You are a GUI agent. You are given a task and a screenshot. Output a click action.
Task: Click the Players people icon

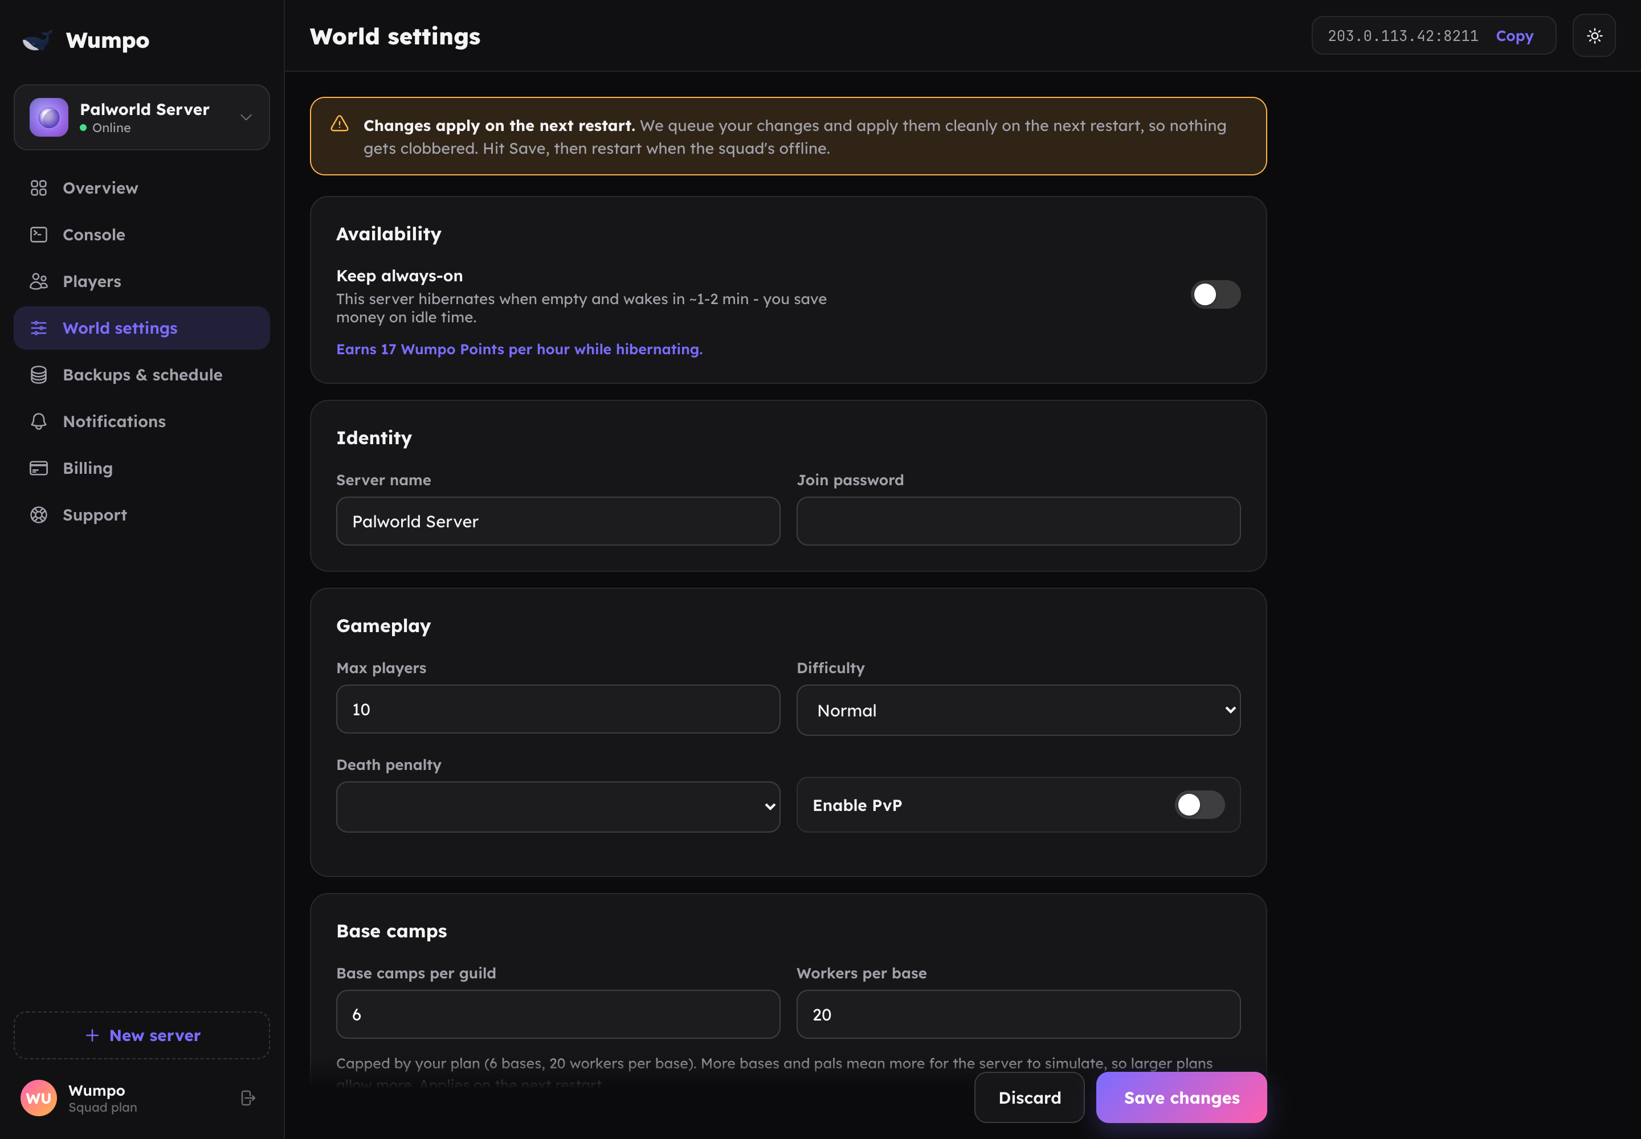coord(39,281)
